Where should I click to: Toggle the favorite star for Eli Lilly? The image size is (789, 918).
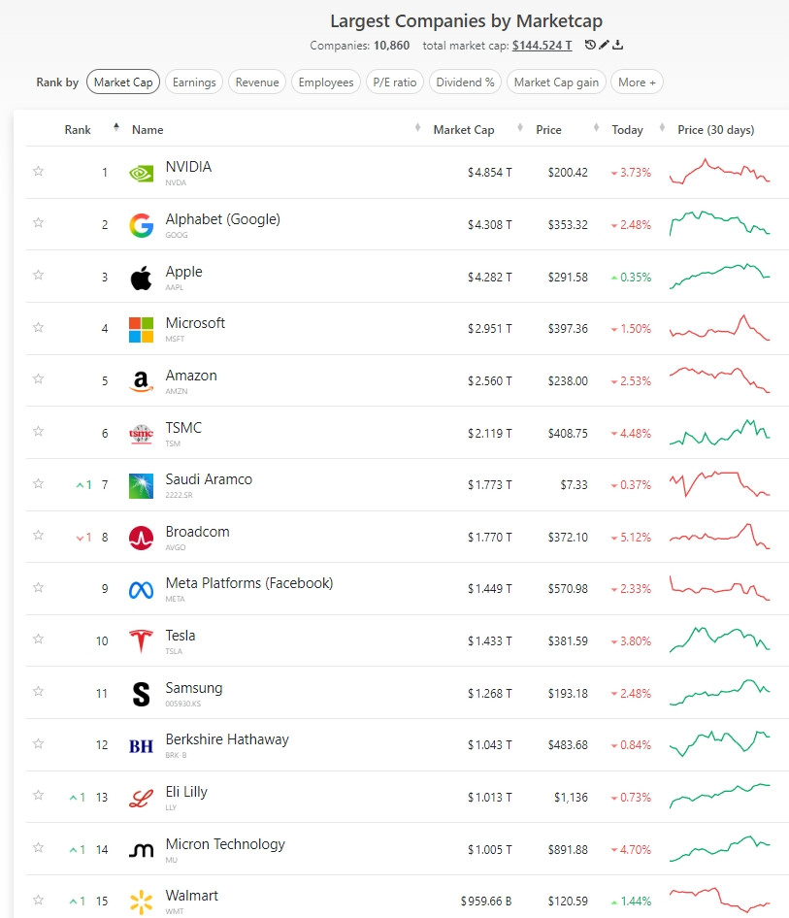[39, 795]
